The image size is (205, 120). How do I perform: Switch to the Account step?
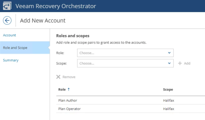(x=9, y=35)
